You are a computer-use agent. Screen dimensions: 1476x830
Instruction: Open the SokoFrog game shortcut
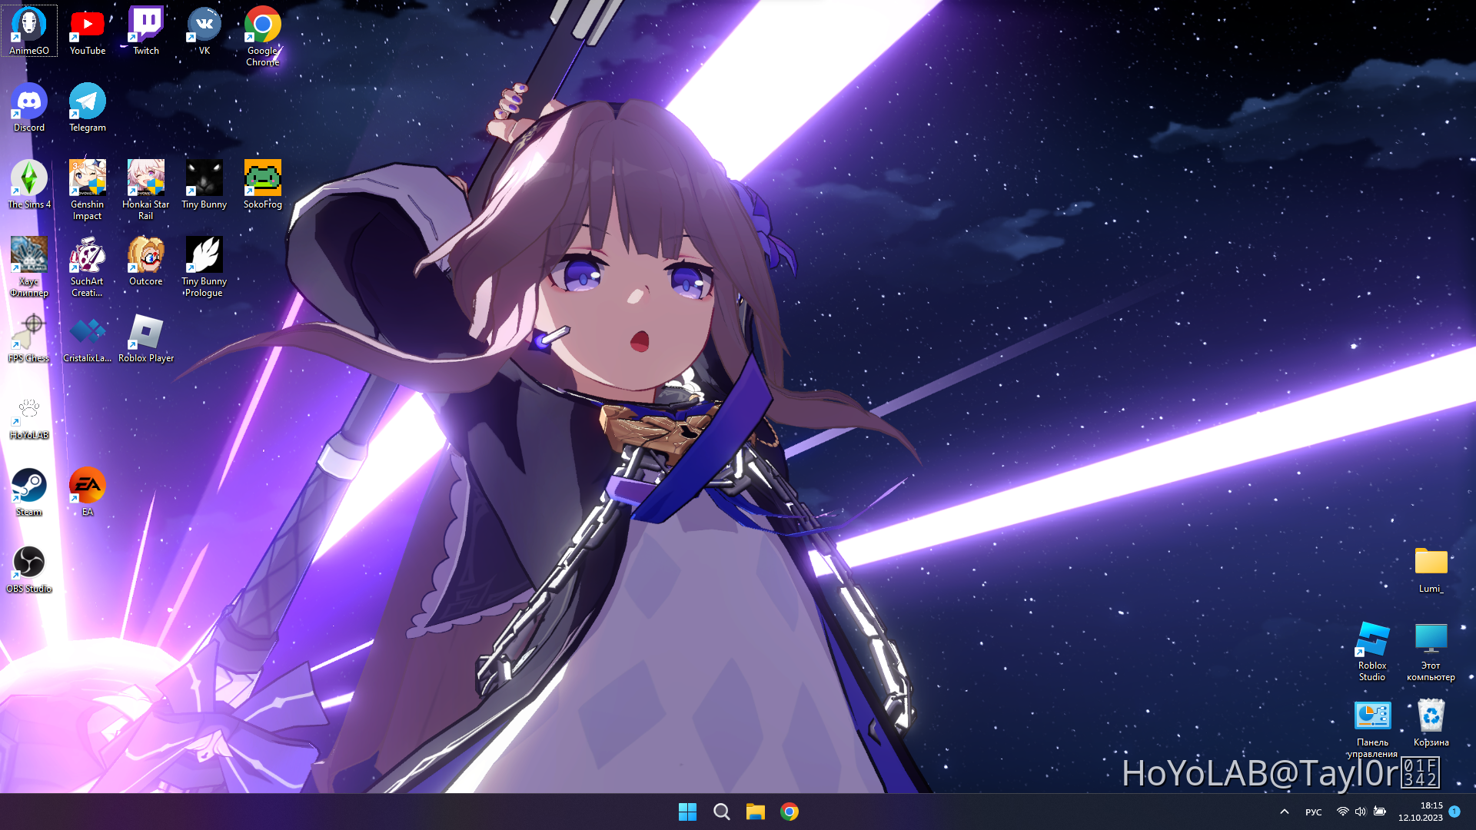pos(263,184)
